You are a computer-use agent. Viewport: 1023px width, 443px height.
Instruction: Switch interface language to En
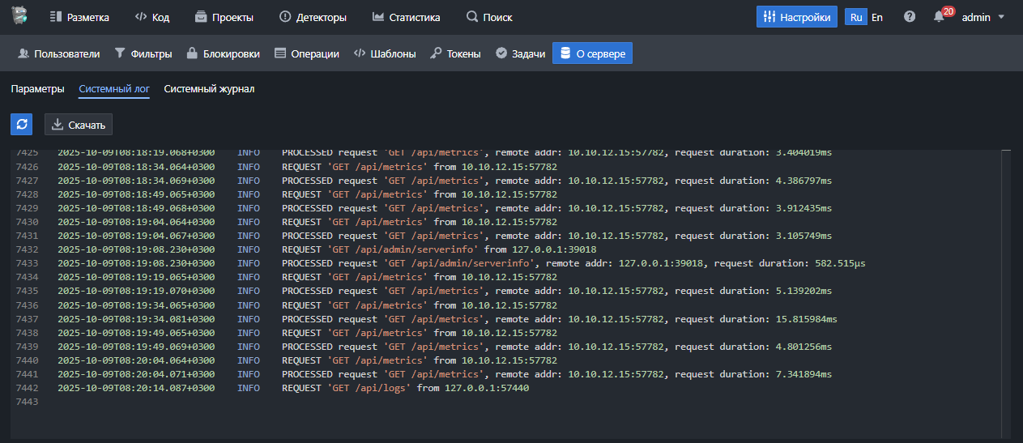tap(877, 17)
